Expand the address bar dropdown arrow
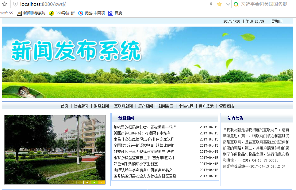296x190 pixels. click(x=228, y=4)
